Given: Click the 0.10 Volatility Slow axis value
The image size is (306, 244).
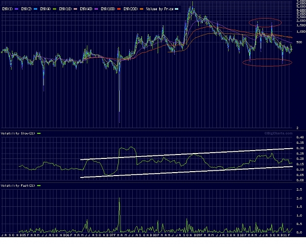Looking at the screenshot, I should [x=300, y=170].
